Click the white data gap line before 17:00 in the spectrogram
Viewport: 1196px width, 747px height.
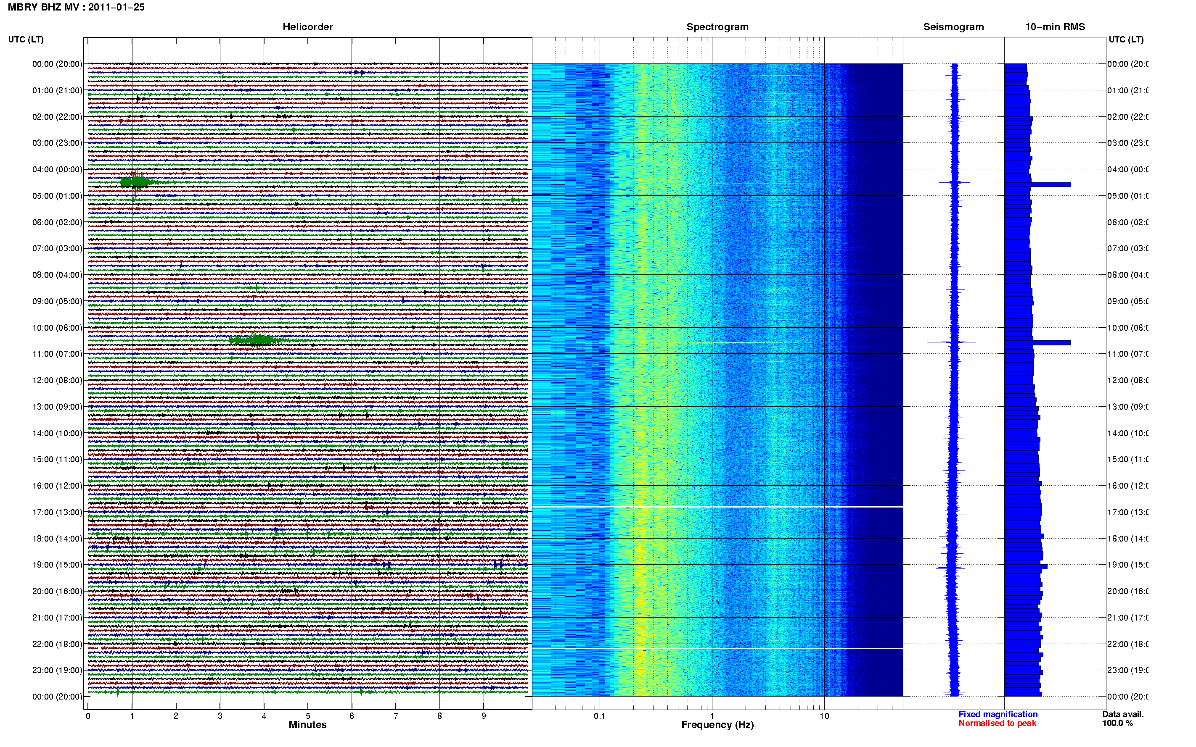point(717,507)
